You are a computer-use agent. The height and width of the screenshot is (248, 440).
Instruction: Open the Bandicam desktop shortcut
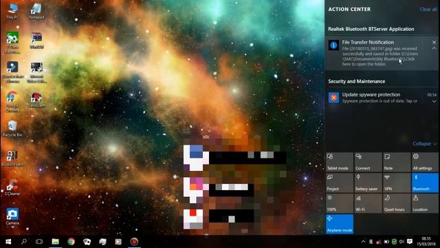(x=36, y=99)
